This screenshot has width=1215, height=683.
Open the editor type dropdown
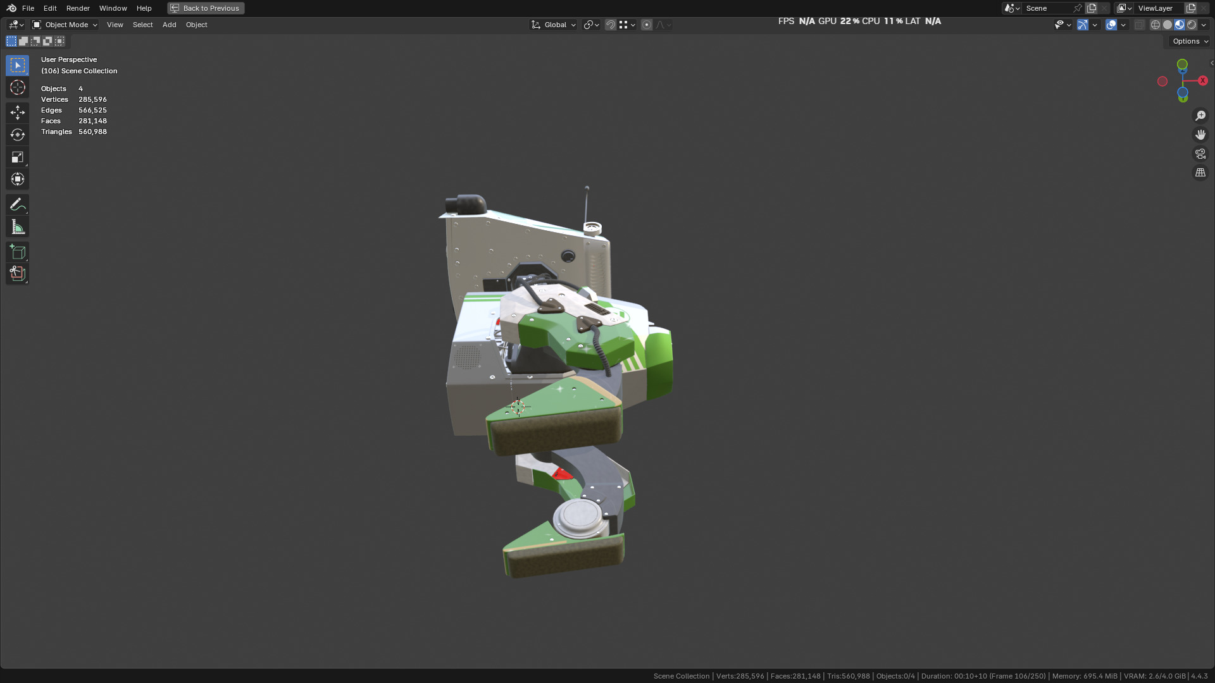tap(16, 25)
